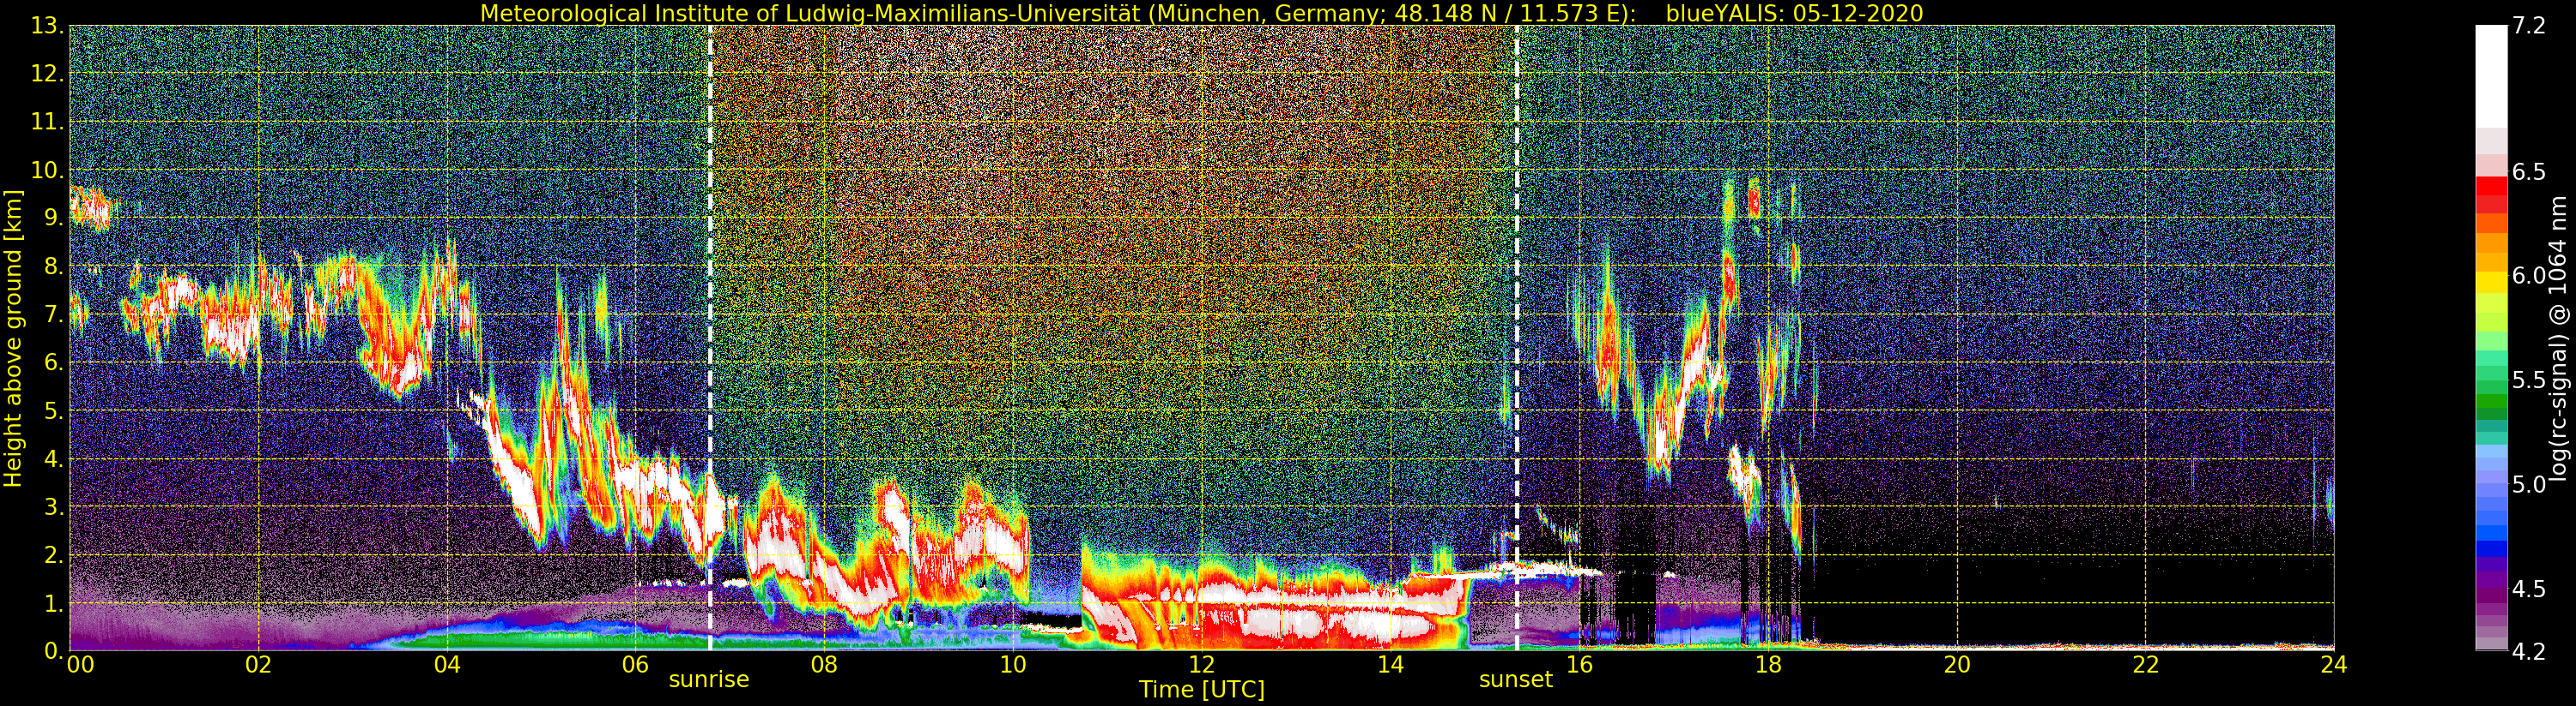Select the 12 tick on time axis
The image size is (2576, 706).
(1201, 664)
